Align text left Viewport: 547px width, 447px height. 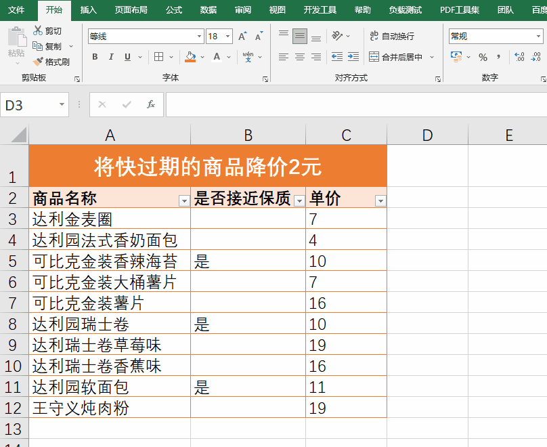(x=283, y=56)
